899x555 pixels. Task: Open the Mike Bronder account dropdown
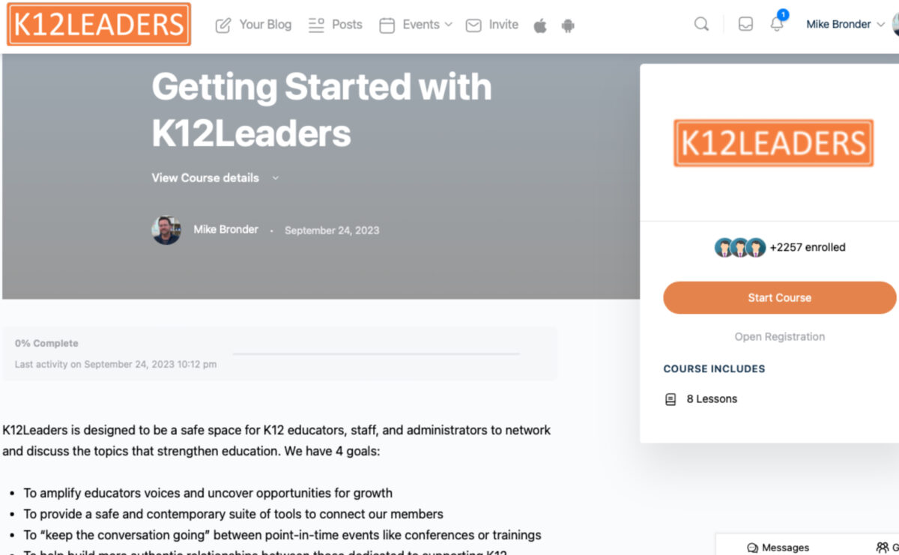pos(844,24)
